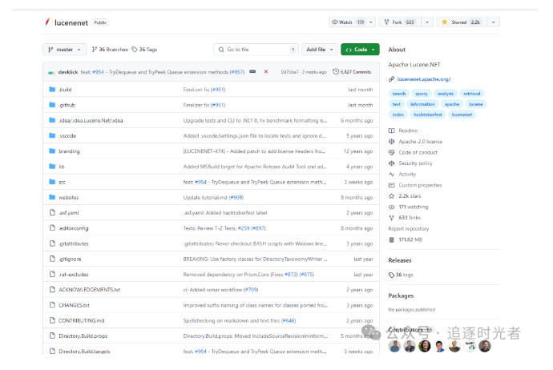The width and height of the screenshot is (553, 370).
Task: Click the stars icon beside 2.2k stars
Action: pos(391,196)
